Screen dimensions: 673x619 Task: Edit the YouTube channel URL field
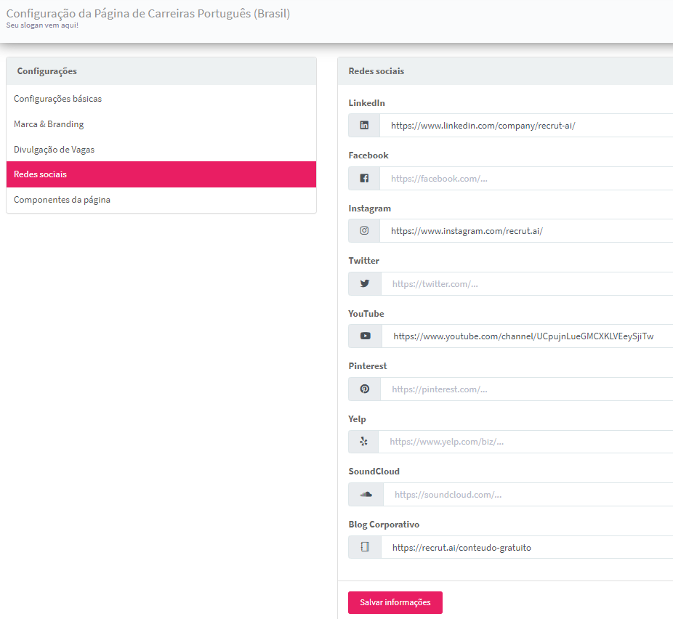point(528,336)
